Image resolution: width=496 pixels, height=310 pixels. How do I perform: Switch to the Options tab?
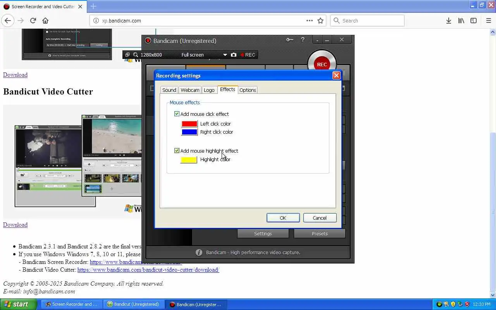[248, 90]
